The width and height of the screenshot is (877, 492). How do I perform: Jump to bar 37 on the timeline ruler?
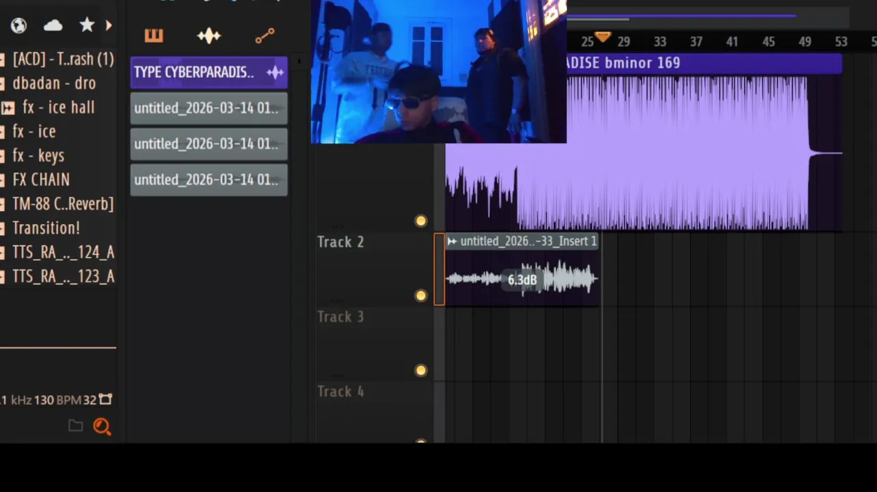click(x=696, y=42)
